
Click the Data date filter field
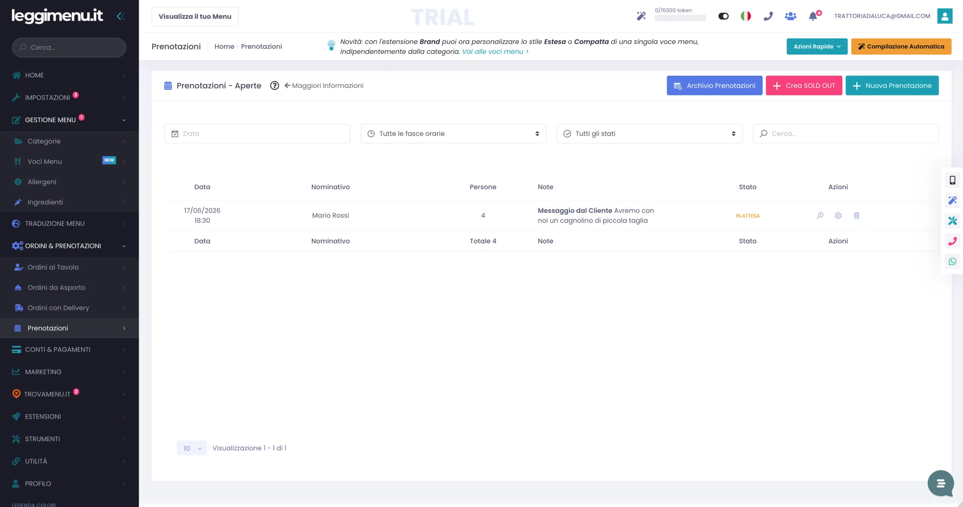tap(257, 133)
